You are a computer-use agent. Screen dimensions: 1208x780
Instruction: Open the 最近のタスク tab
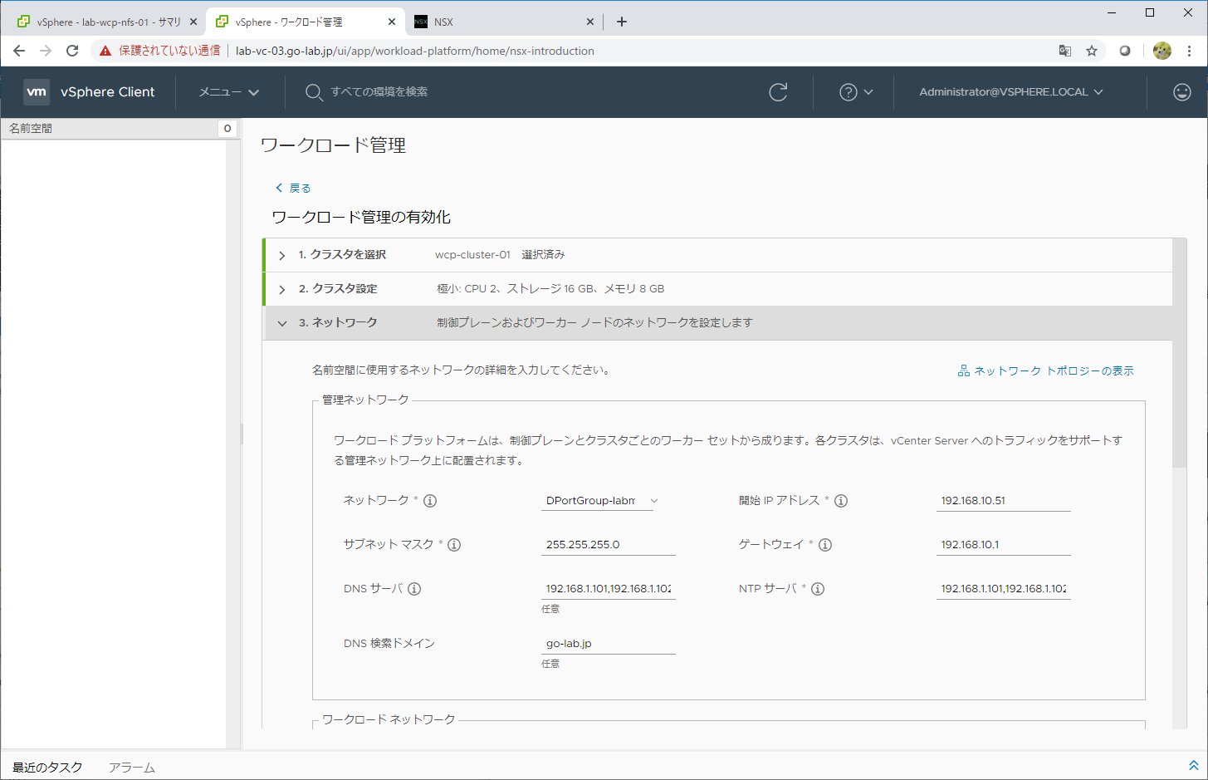[47, 767]
